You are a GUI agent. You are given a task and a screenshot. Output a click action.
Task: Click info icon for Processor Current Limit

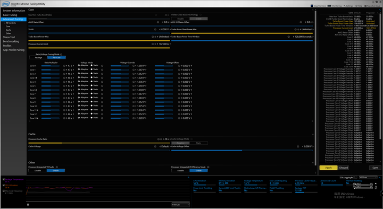pos(153,44)
